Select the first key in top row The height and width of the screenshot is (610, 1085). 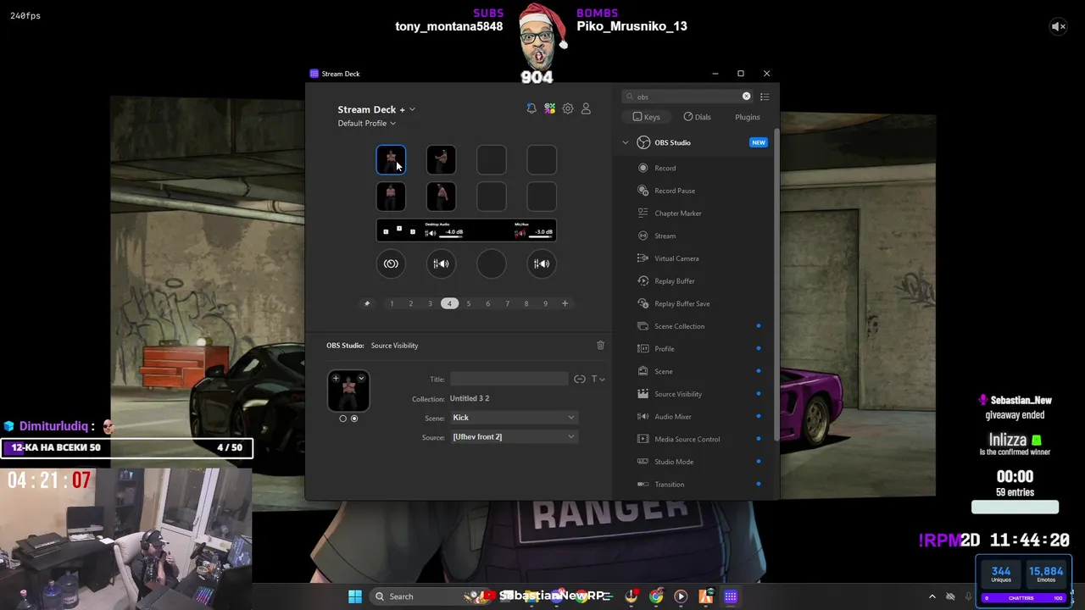[391, 159]
